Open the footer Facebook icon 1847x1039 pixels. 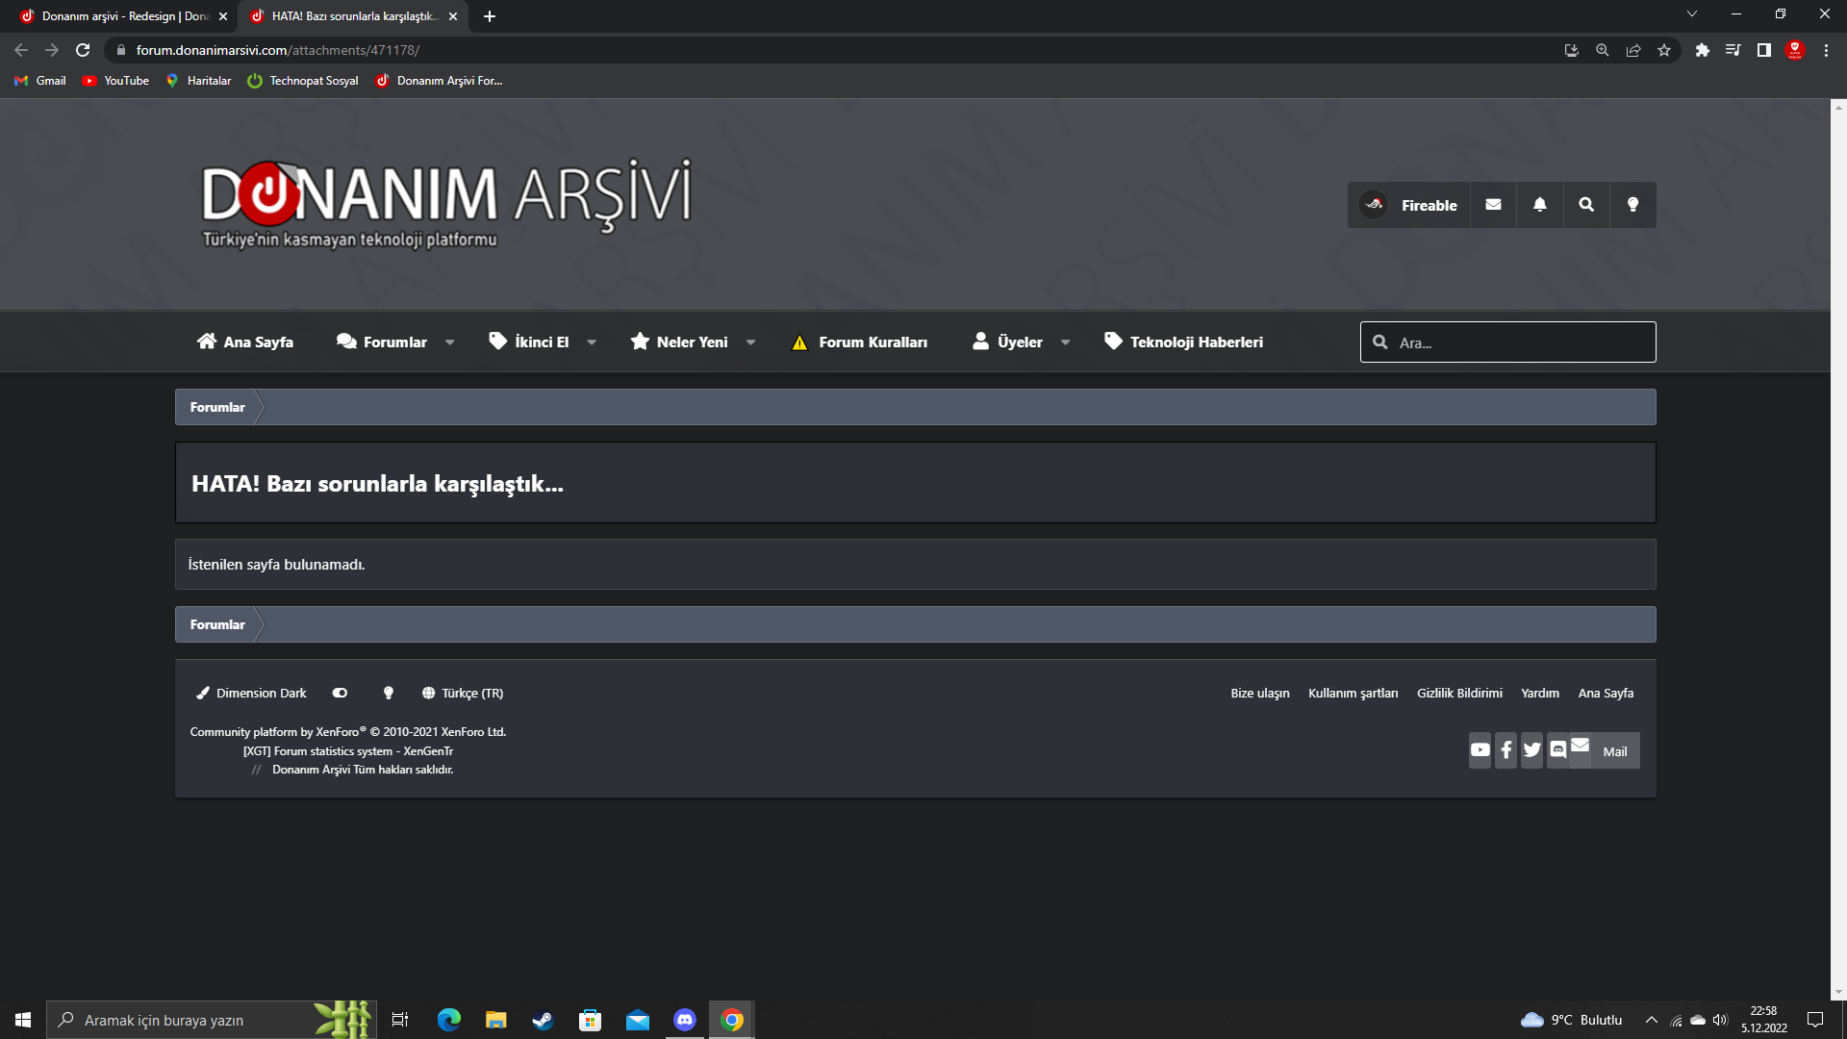pyautogui.click(x=1506, y=750)
